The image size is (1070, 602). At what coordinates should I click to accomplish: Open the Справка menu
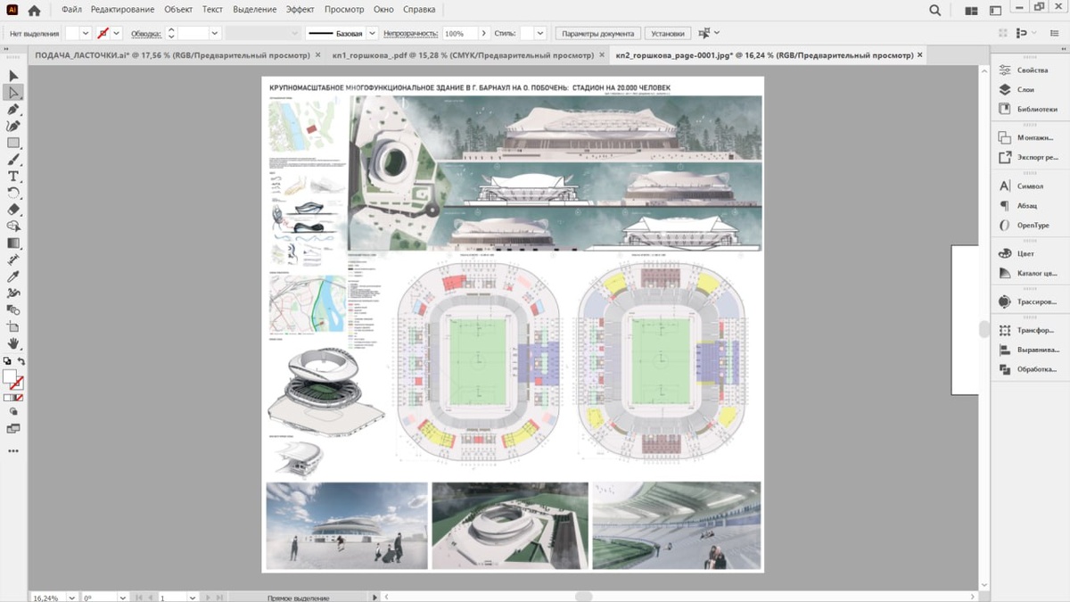pos(419,10)
